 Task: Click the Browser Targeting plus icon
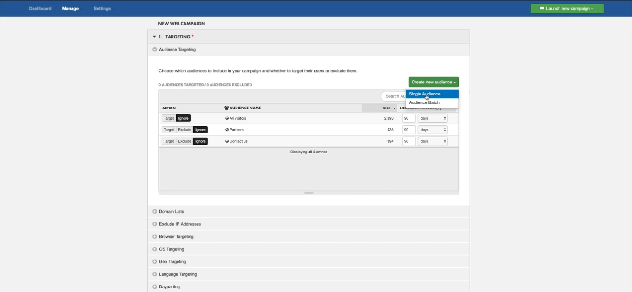coord(155,237)
